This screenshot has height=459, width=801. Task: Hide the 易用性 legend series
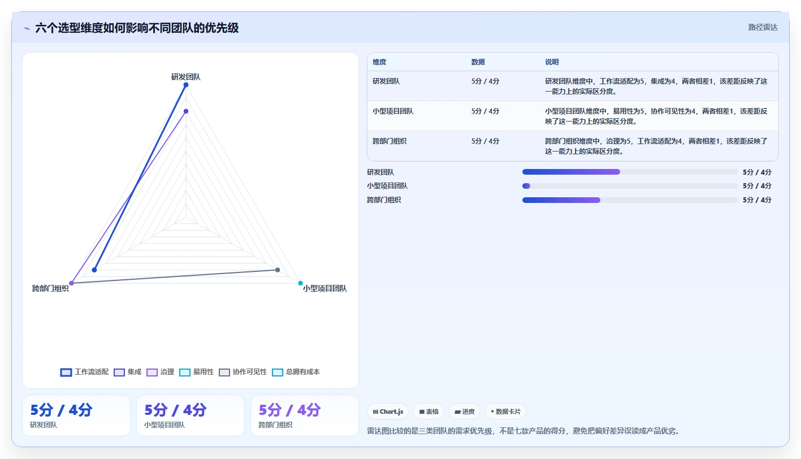click(x=196, y=372)
